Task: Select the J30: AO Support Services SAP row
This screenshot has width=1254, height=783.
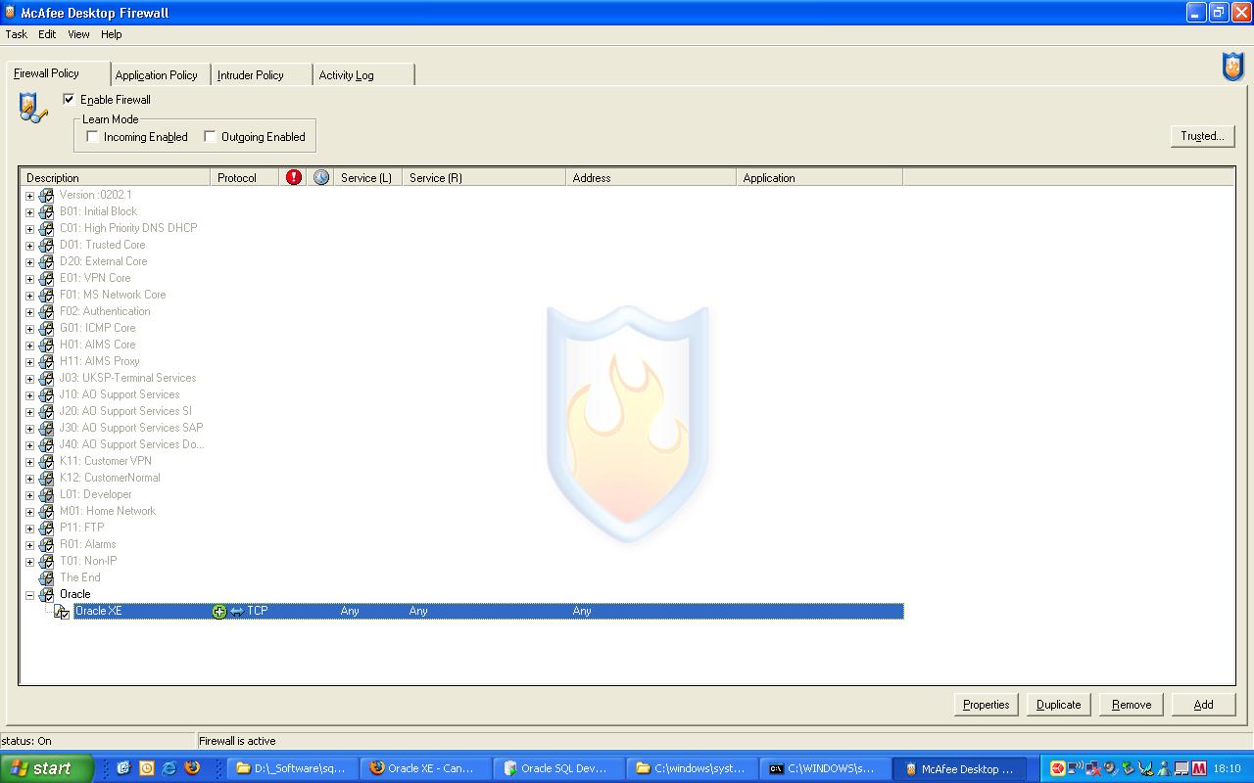Action: [x=131, y=428]
